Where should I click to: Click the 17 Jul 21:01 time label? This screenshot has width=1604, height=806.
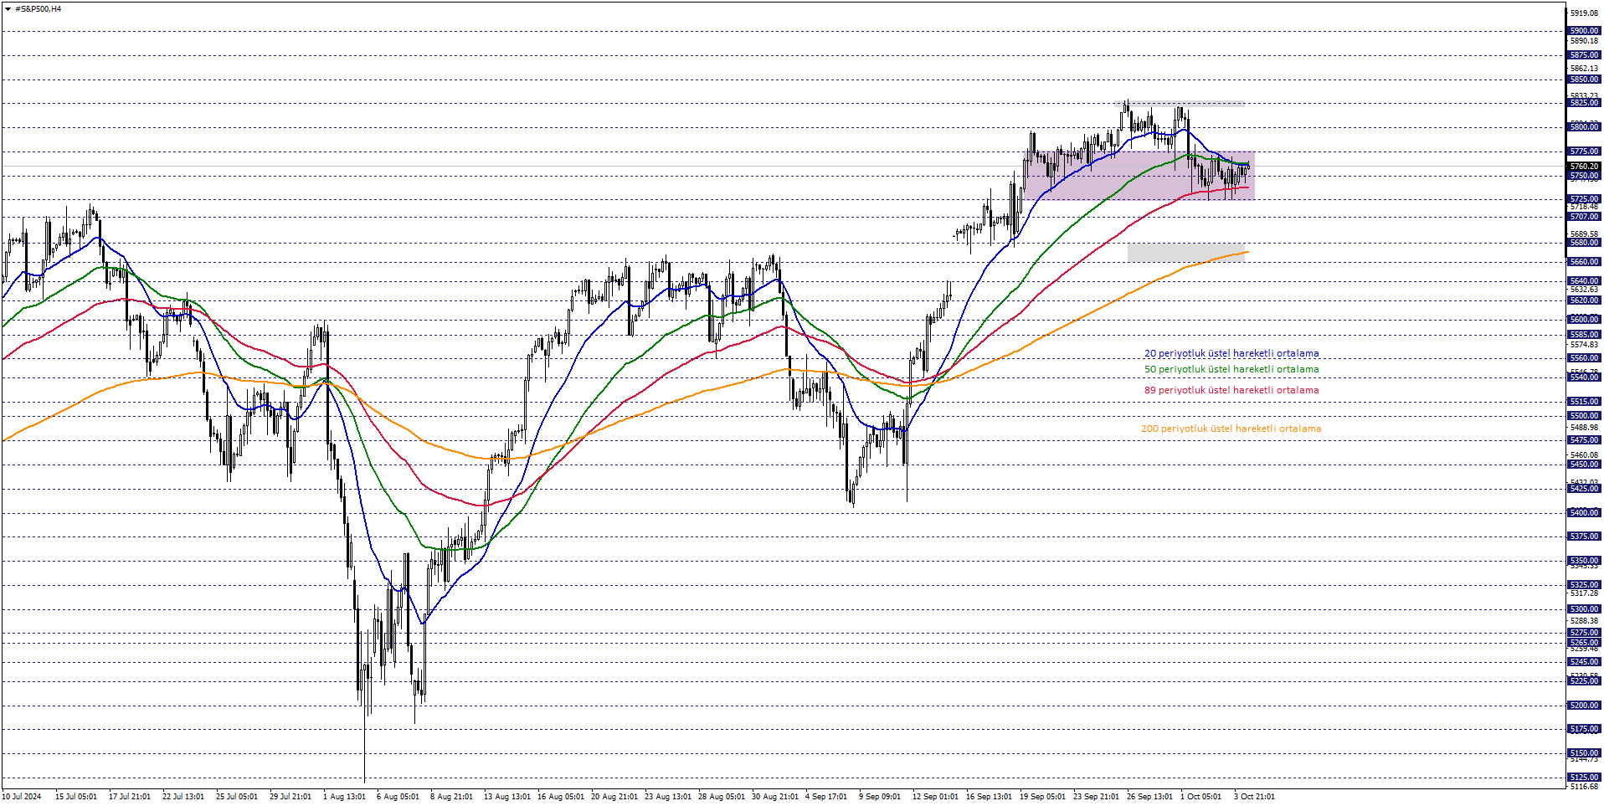tap(130, 797)
